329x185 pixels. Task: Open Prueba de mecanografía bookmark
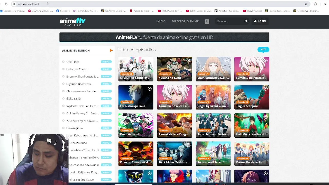point(278,11)
